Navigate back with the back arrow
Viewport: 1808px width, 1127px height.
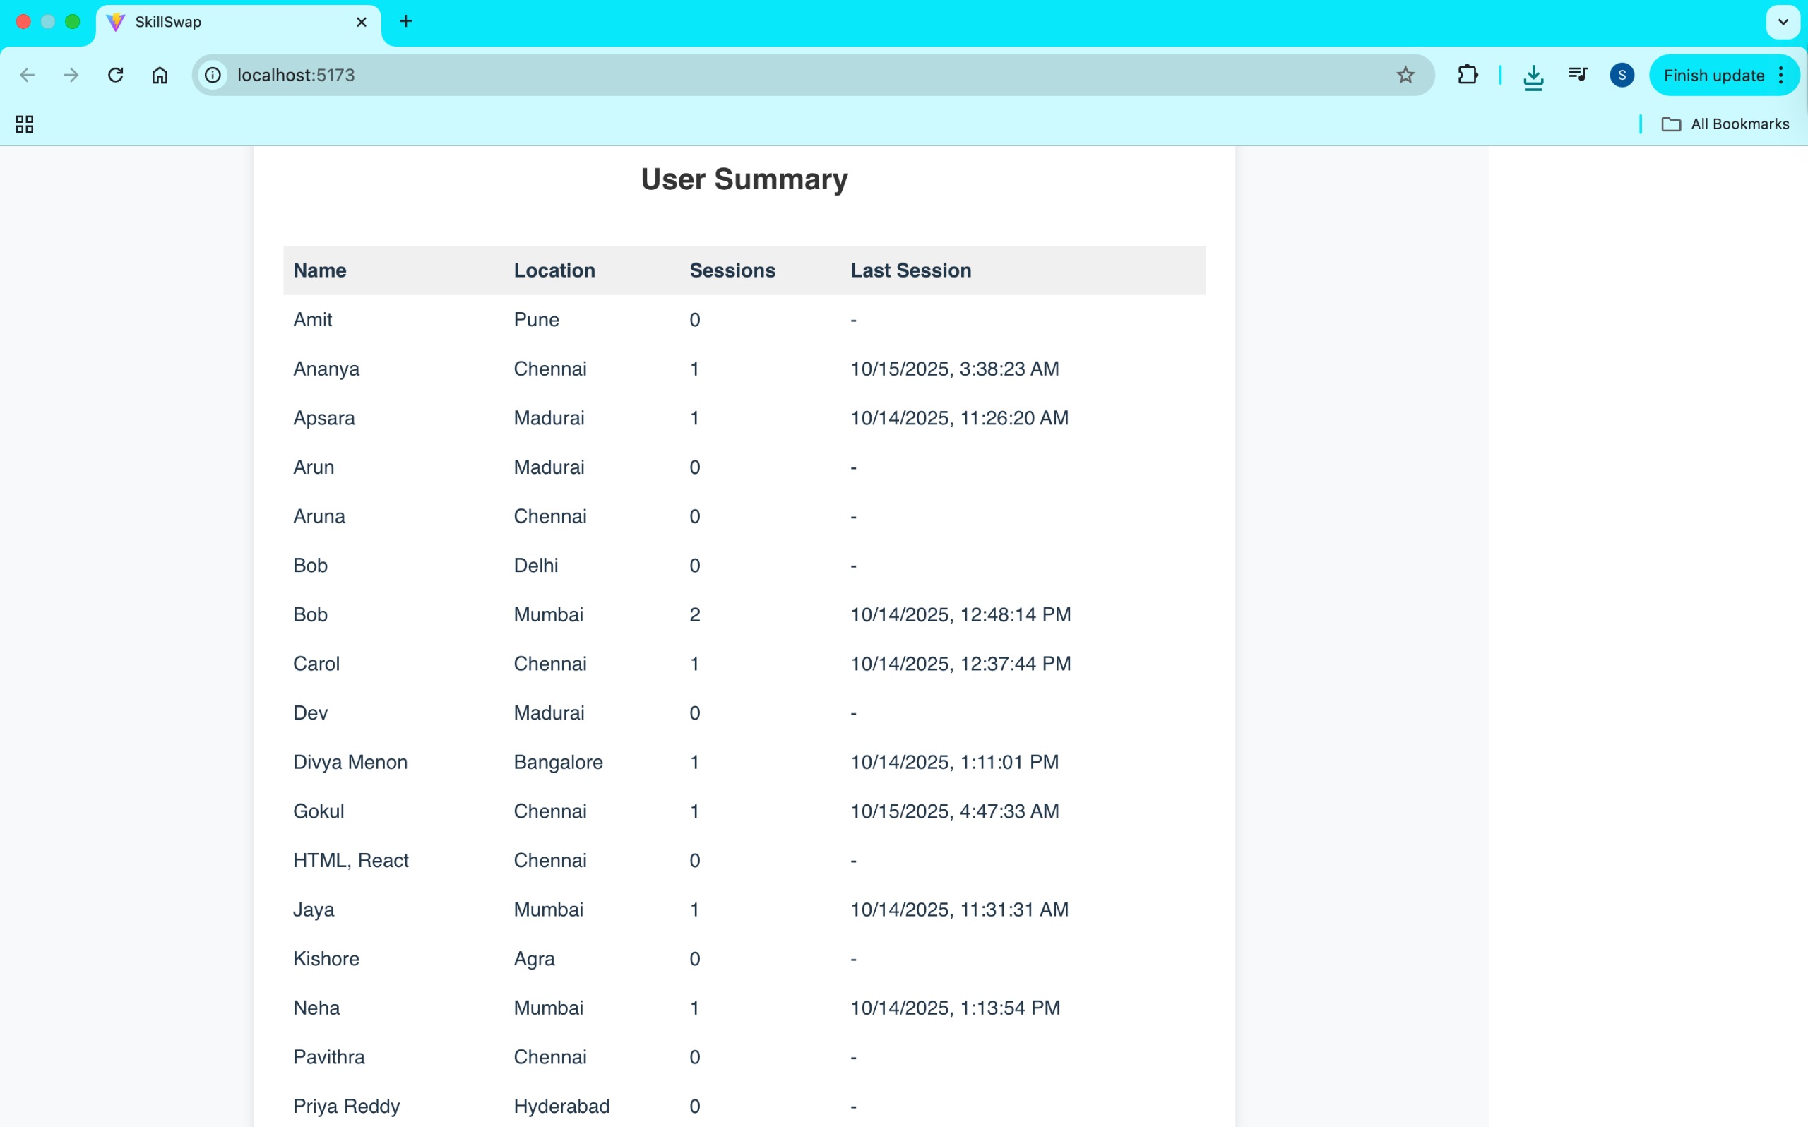tap(28, 76)
